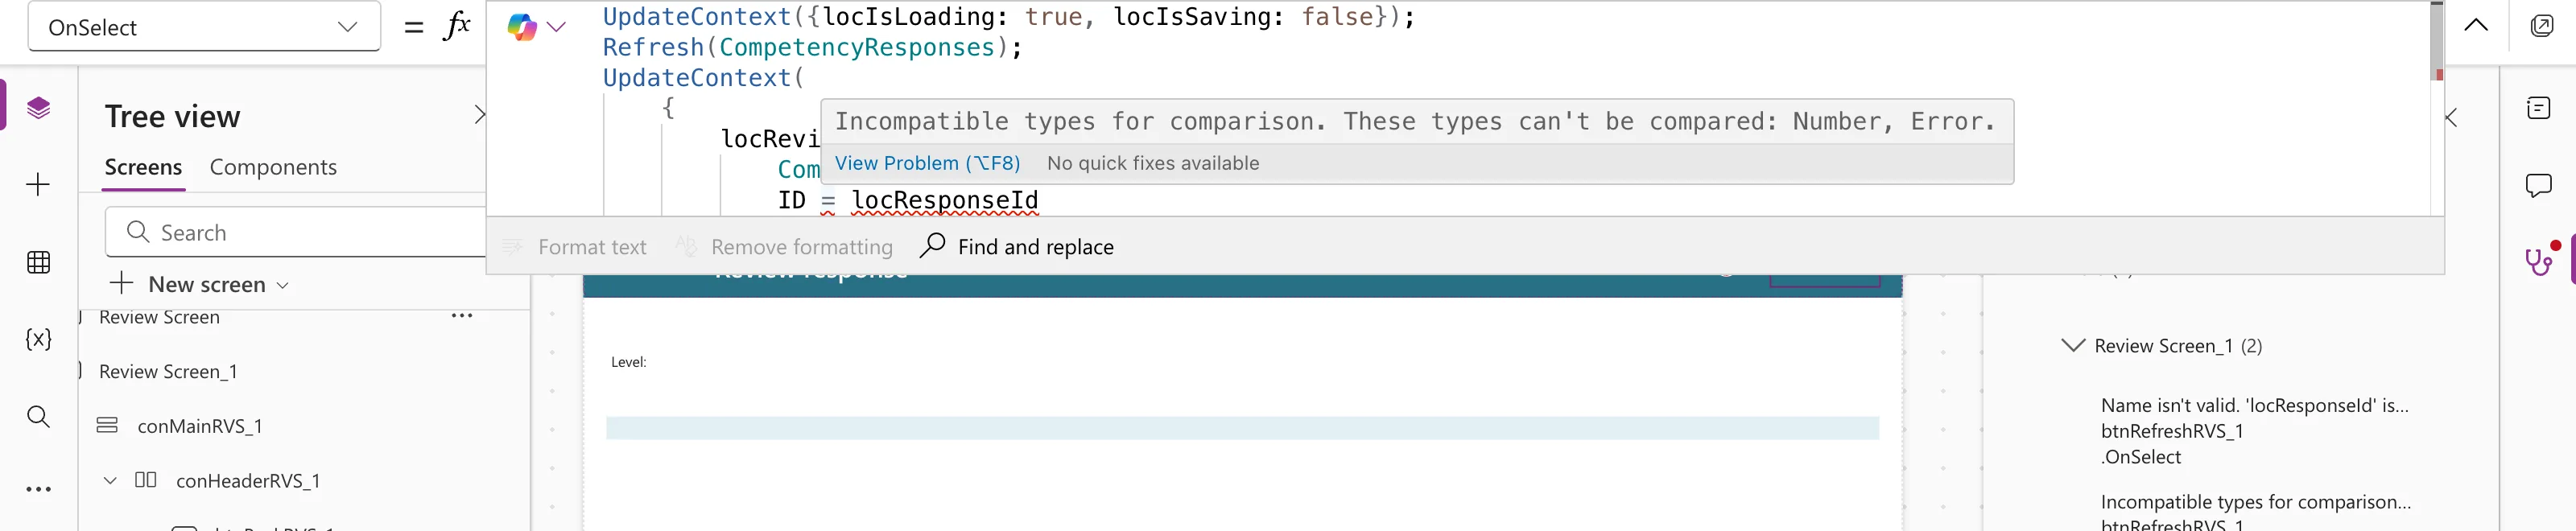Image resolution: width=2576 pixels, height=531 pixels.
Task: Switch to the Components tab
Action: (x=273, y=167)
